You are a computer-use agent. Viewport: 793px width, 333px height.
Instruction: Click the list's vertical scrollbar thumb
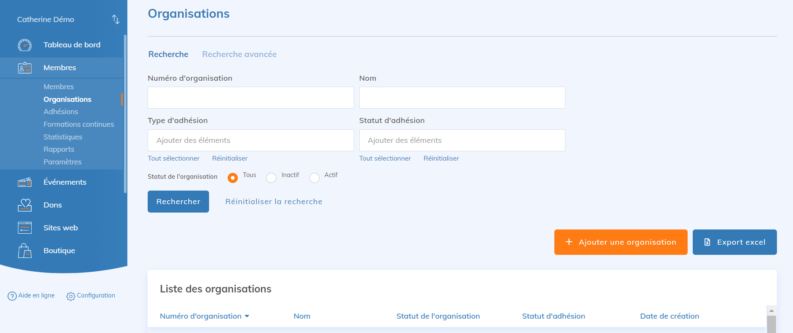[771, 324]
